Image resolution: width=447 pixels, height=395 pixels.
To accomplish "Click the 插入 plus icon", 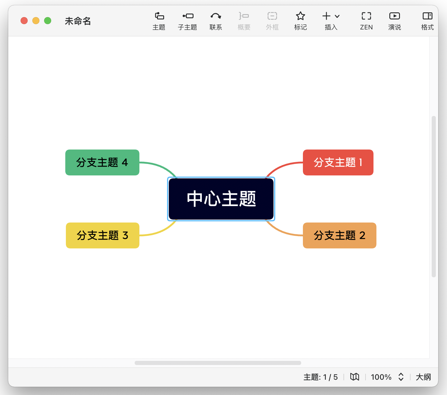I will [x=326, y=16].
